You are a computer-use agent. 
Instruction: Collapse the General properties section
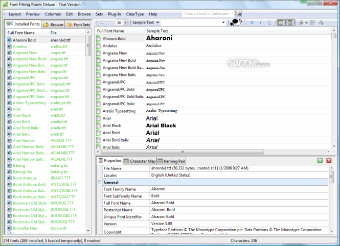point(100,182)
